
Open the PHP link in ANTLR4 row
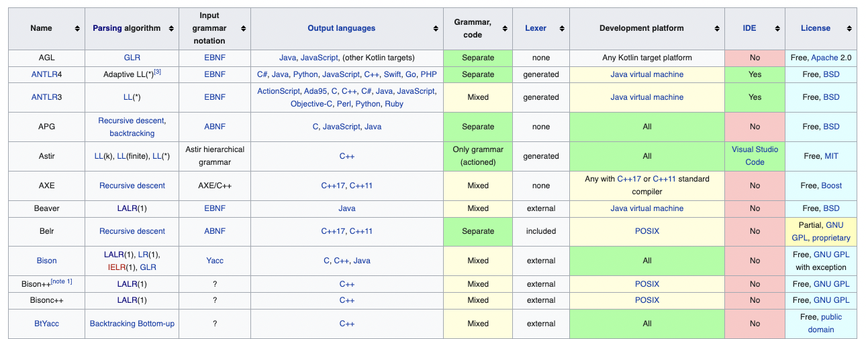coord(428,74)
